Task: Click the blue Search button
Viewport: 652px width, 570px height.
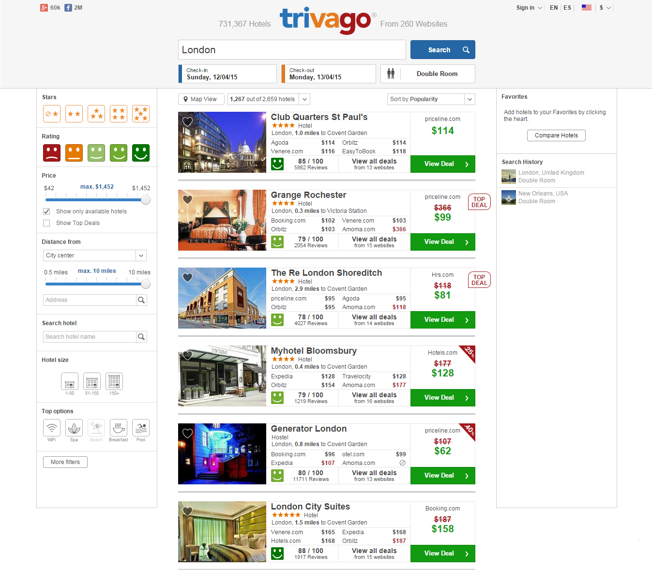Action: pos(443,50)
